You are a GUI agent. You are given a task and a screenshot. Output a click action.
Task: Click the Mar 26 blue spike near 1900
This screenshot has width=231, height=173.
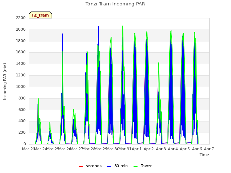coord(62,34)
